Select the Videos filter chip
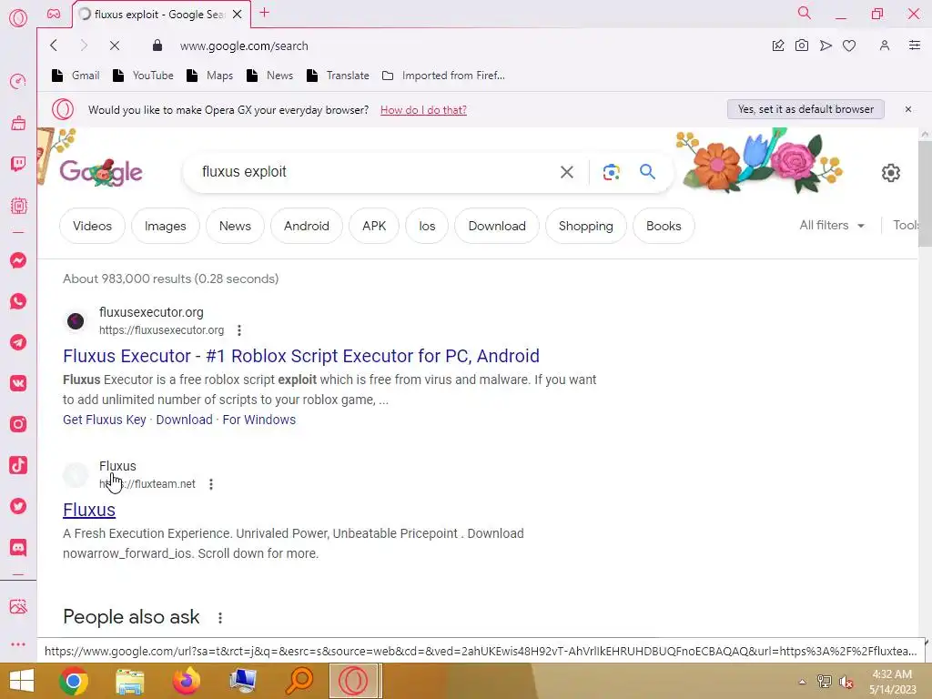Viewport: 932px width, 699px height. (x=92, y=226)
